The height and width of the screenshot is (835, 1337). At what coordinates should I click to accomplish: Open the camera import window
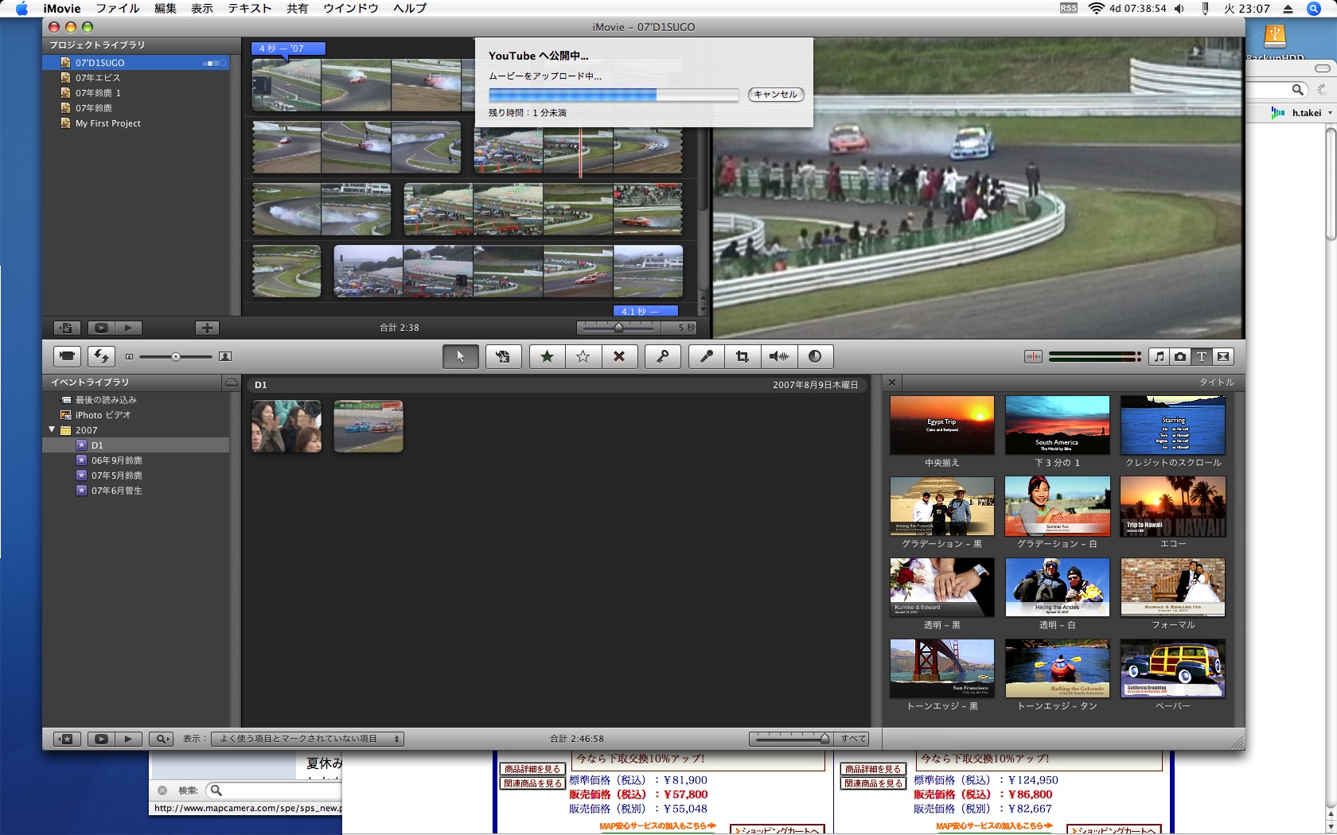[x=67, y=356]
